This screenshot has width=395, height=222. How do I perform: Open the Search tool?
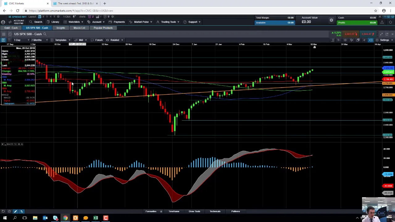coord(35,22)
